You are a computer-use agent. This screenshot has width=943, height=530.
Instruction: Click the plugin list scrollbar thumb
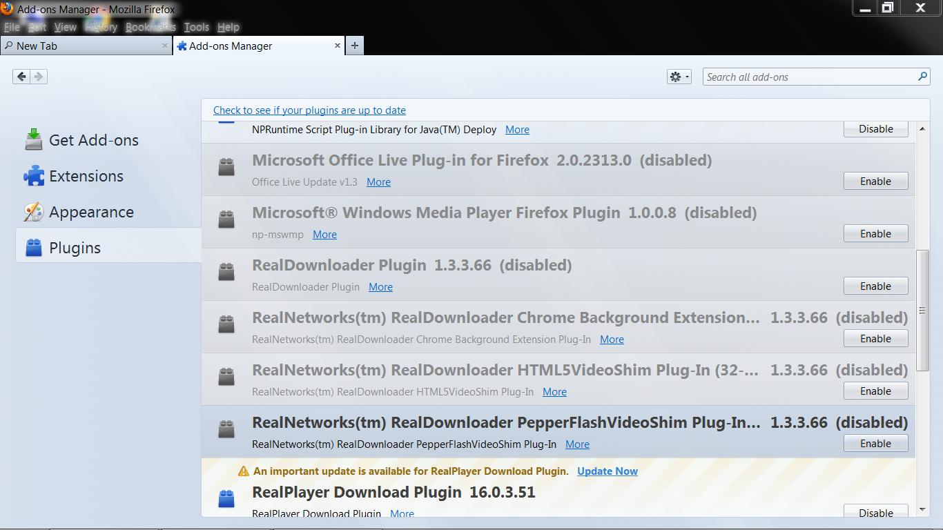[922, 311]
